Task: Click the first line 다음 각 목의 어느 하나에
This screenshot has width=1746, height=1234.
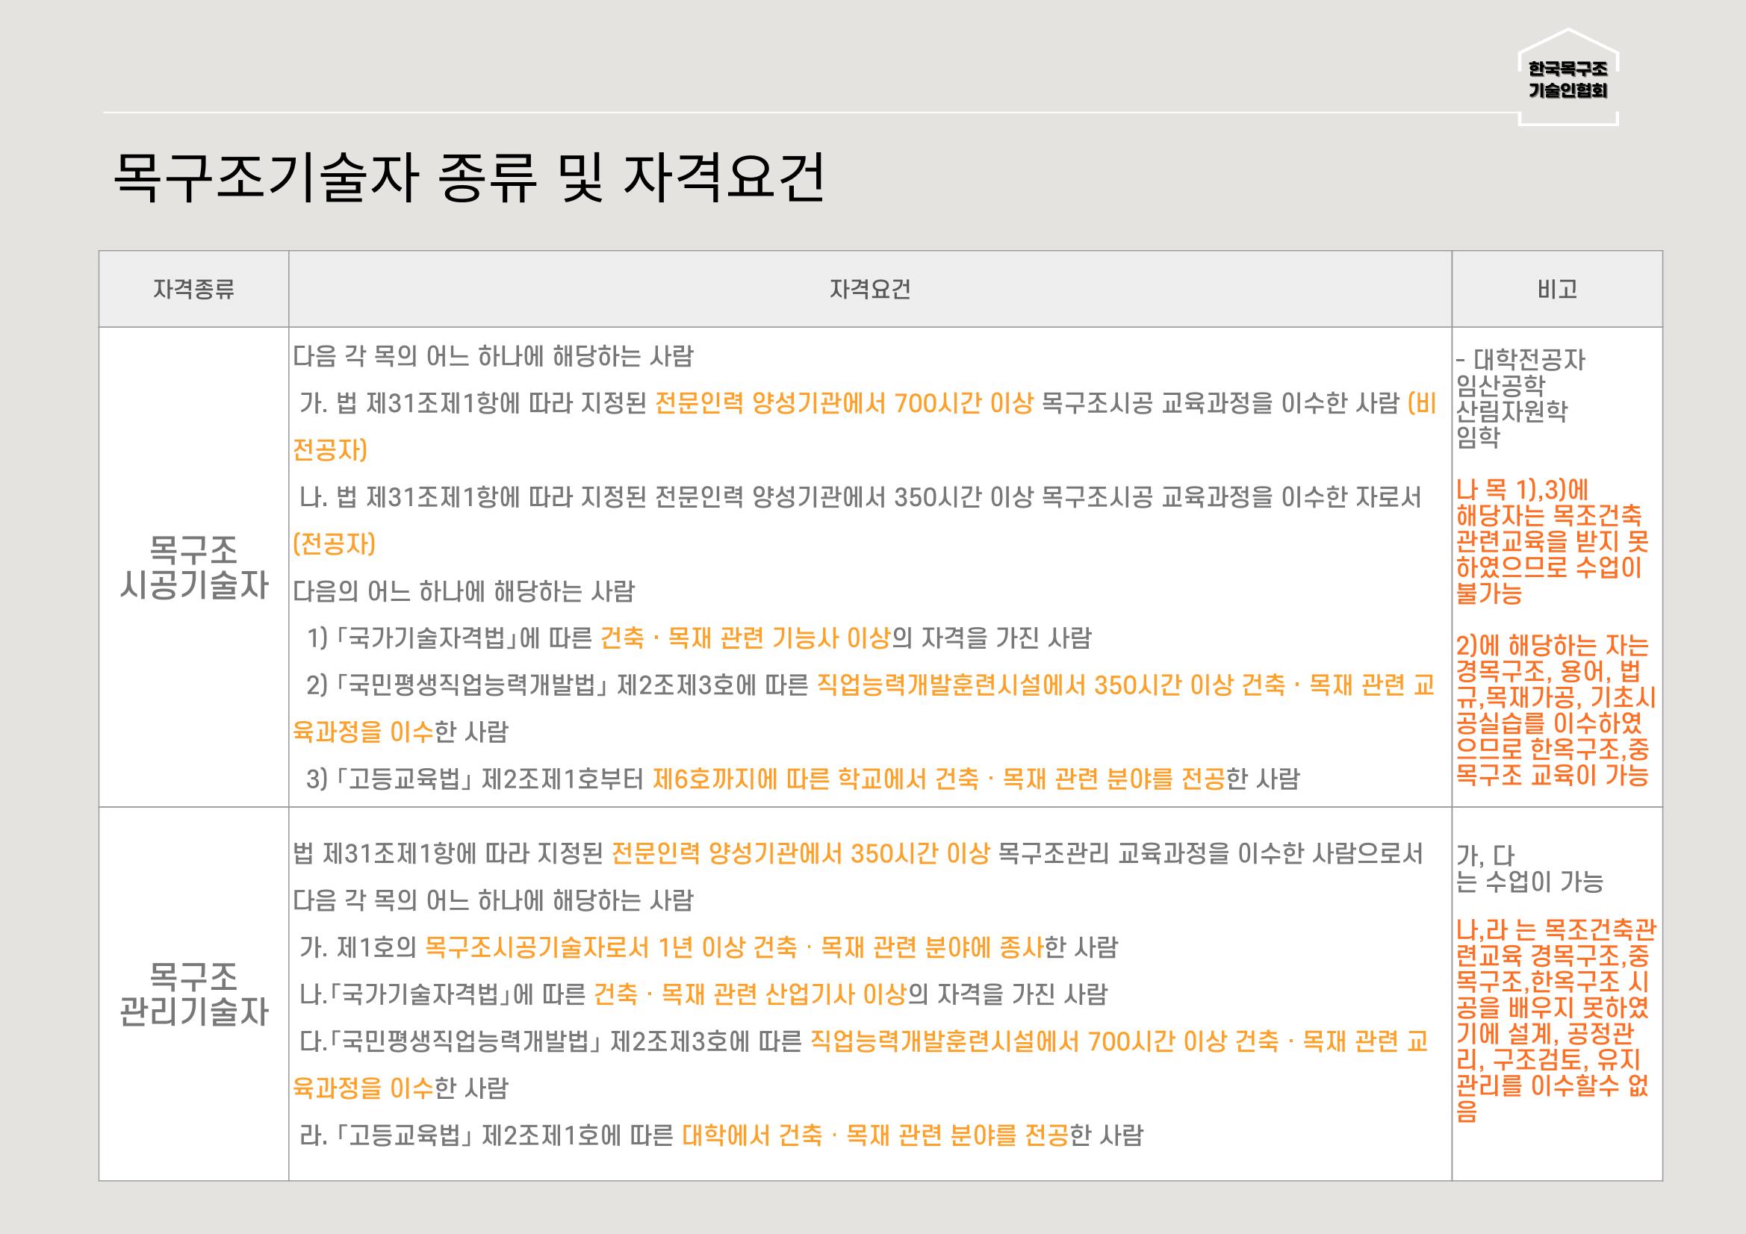Action: coord(493,357)
